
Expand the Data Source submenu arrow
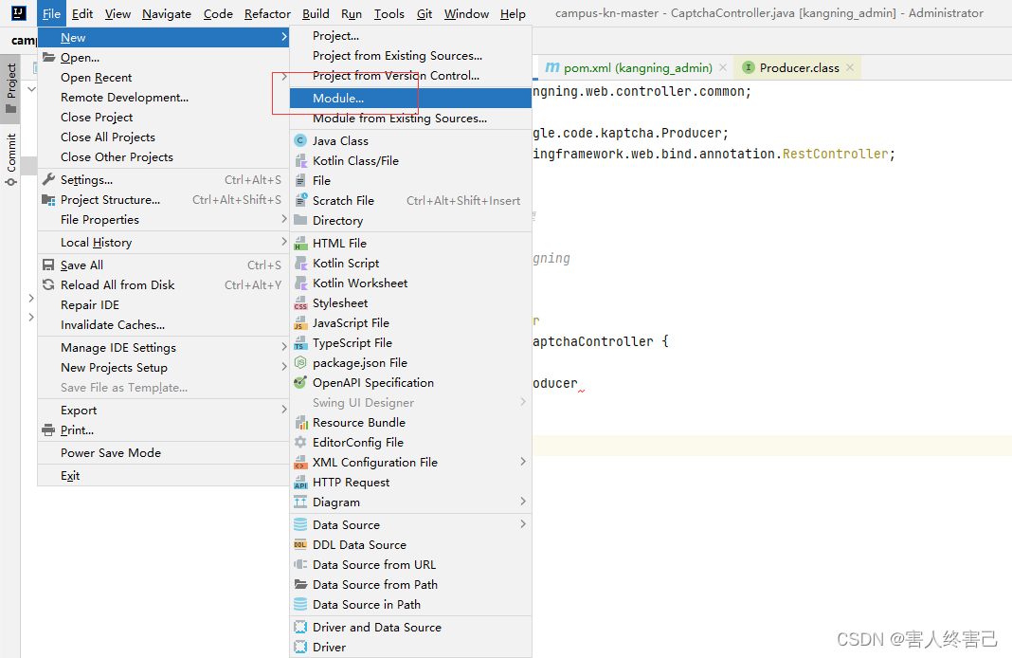[523, 524]
